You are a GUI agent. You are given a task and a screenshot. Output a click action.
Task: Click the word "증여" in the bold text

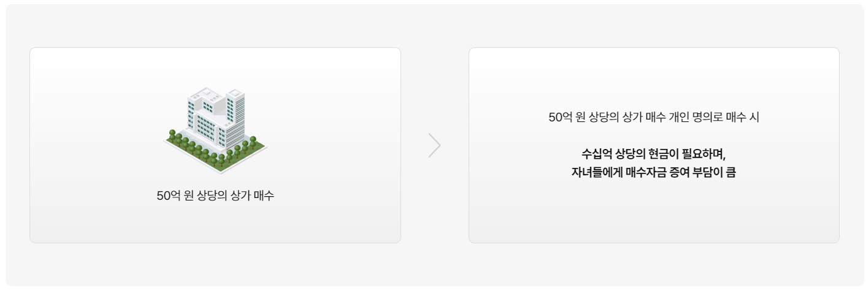click(680, 172)
